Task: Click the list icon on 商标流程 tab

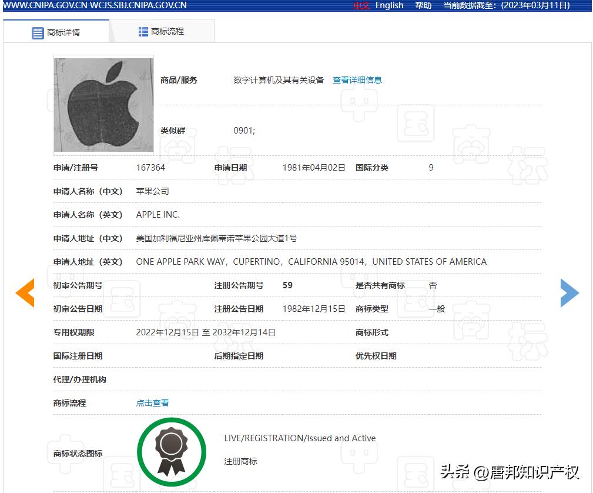Action: (143, 31)
